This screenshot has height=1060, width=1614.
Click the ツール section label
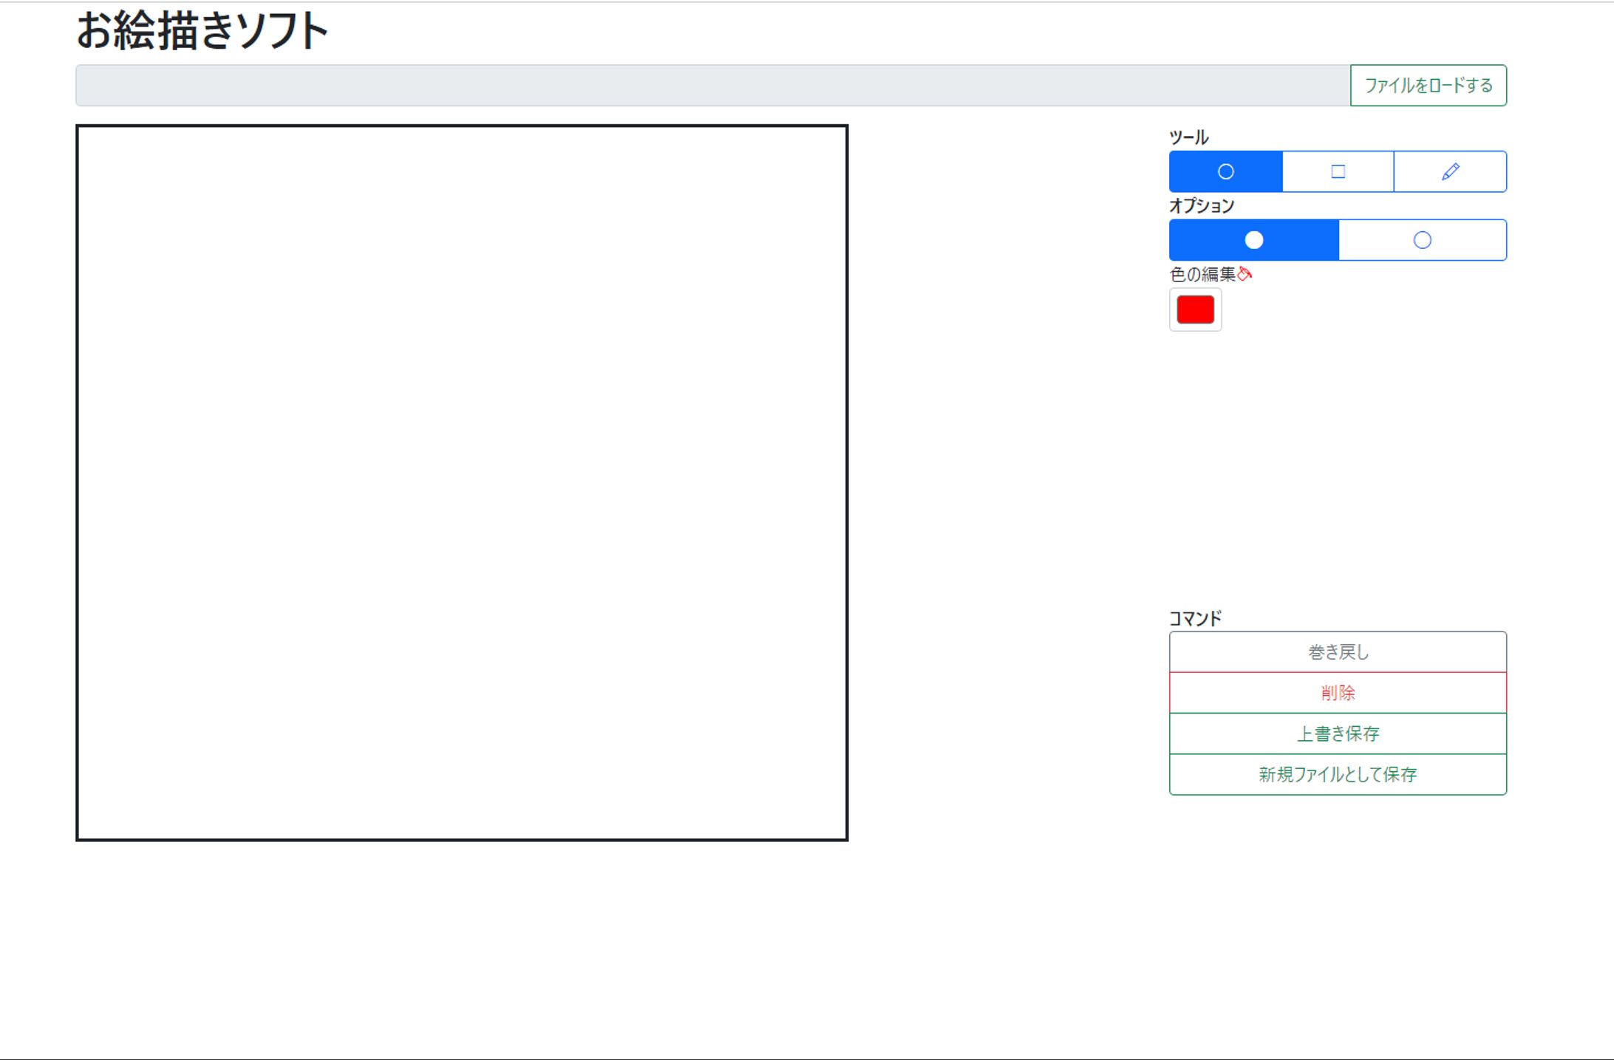1188,137
